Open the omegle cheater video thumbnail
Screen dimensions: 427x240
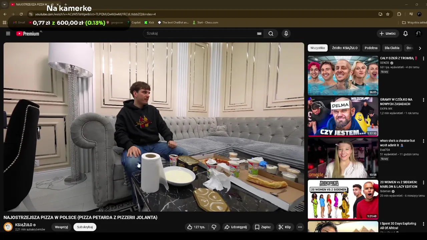(x=343, y=158)
